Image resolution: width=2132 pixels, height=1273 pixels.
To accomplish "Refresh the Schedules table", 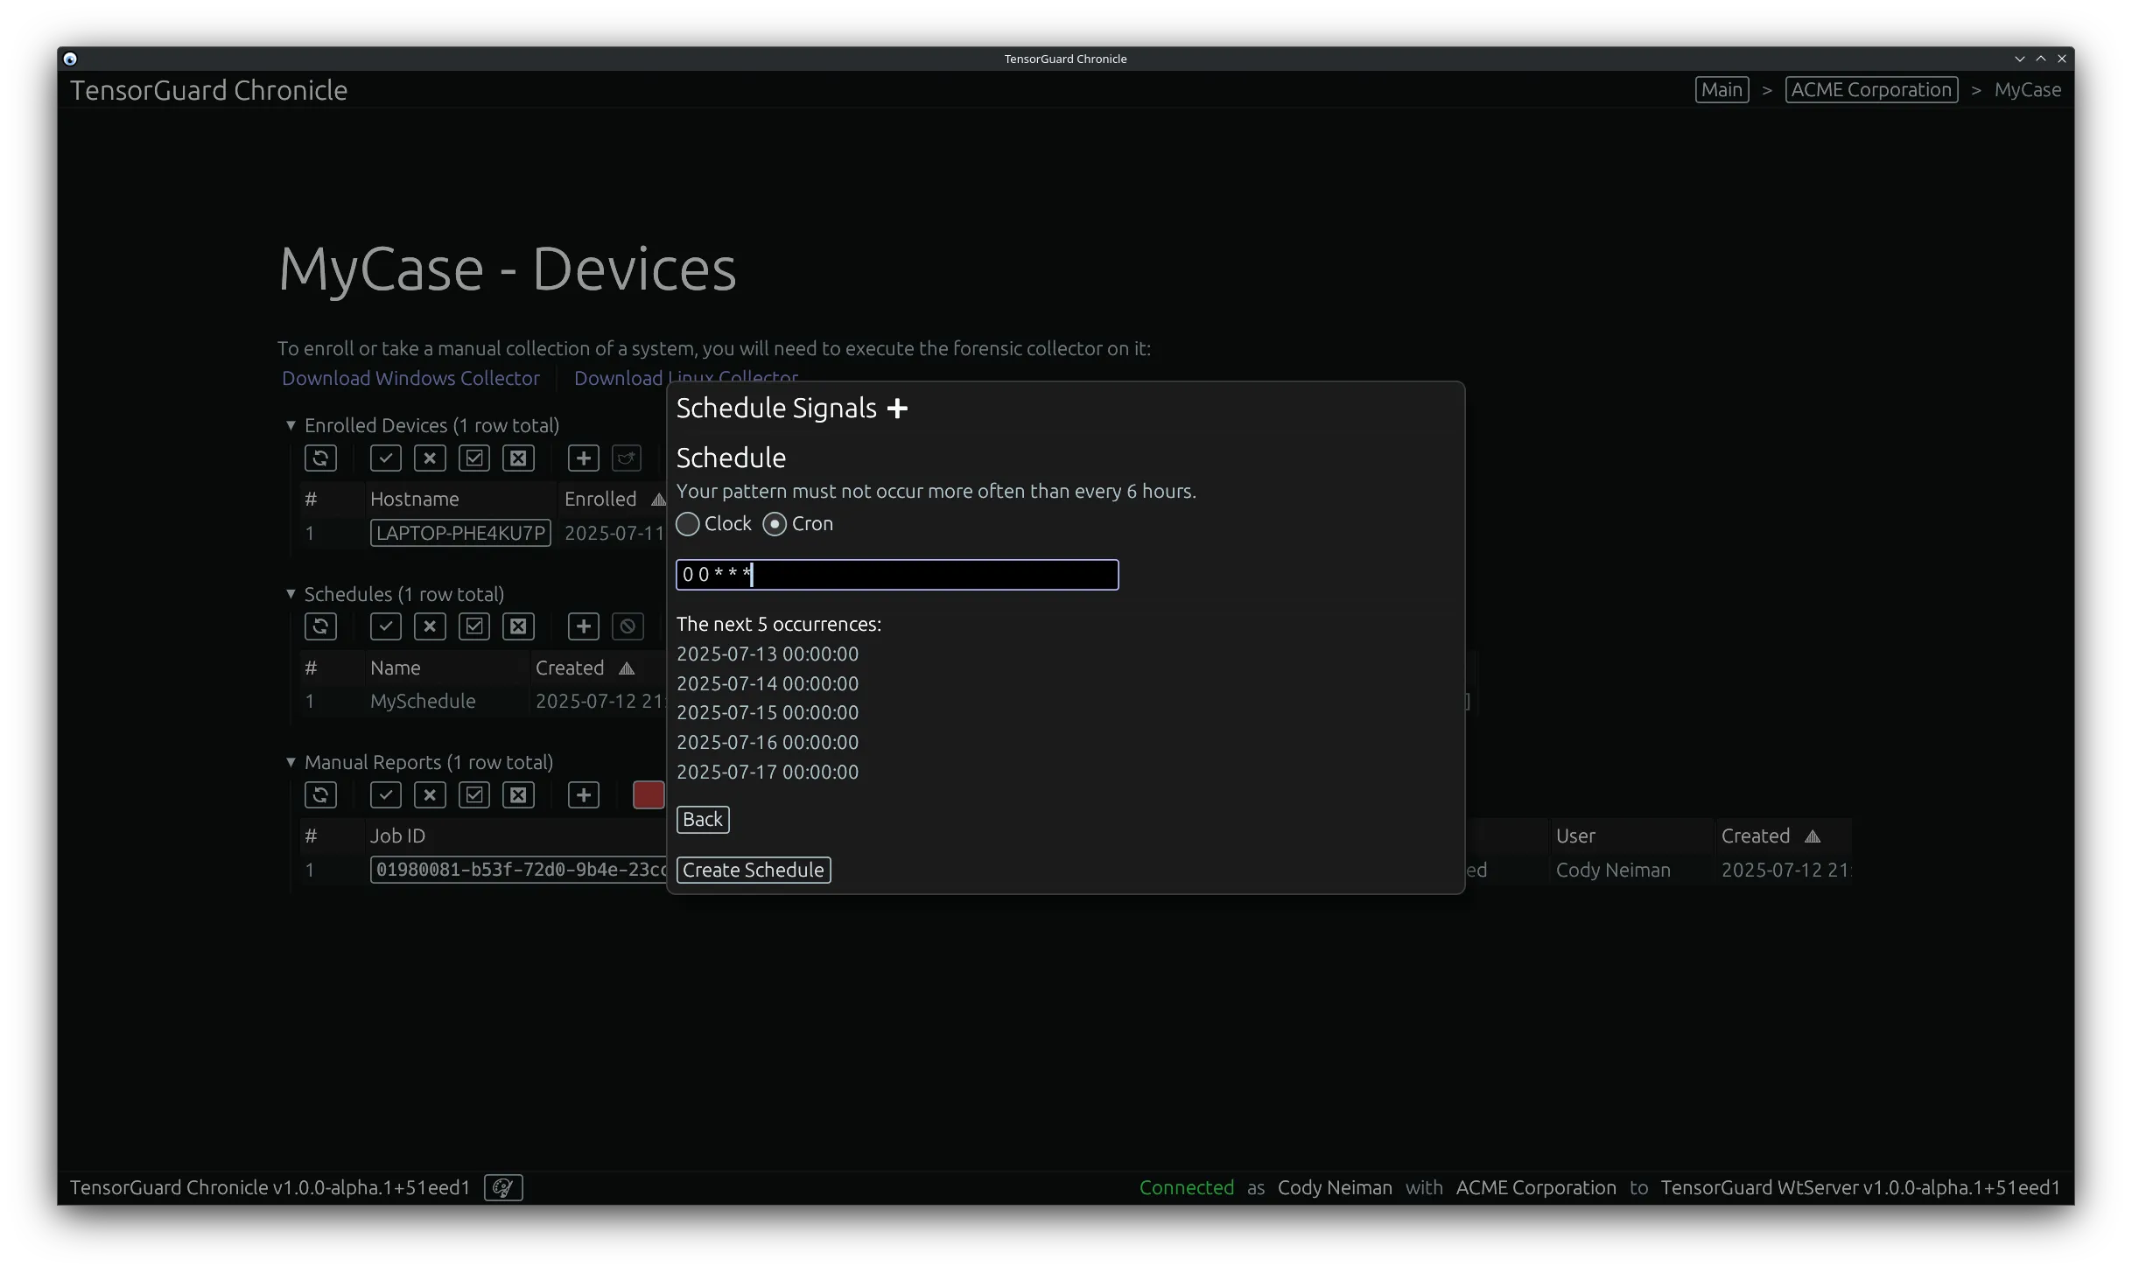I will 320,626.
